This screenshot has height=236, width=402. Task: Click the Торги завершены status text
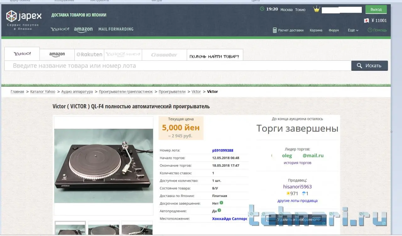297,128
